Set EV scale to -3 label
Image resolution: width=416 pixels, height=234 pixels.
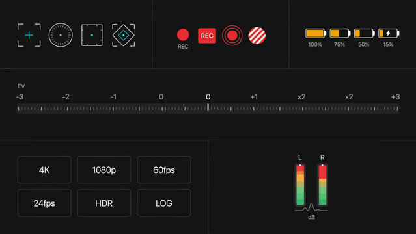[x=20, y=97]
